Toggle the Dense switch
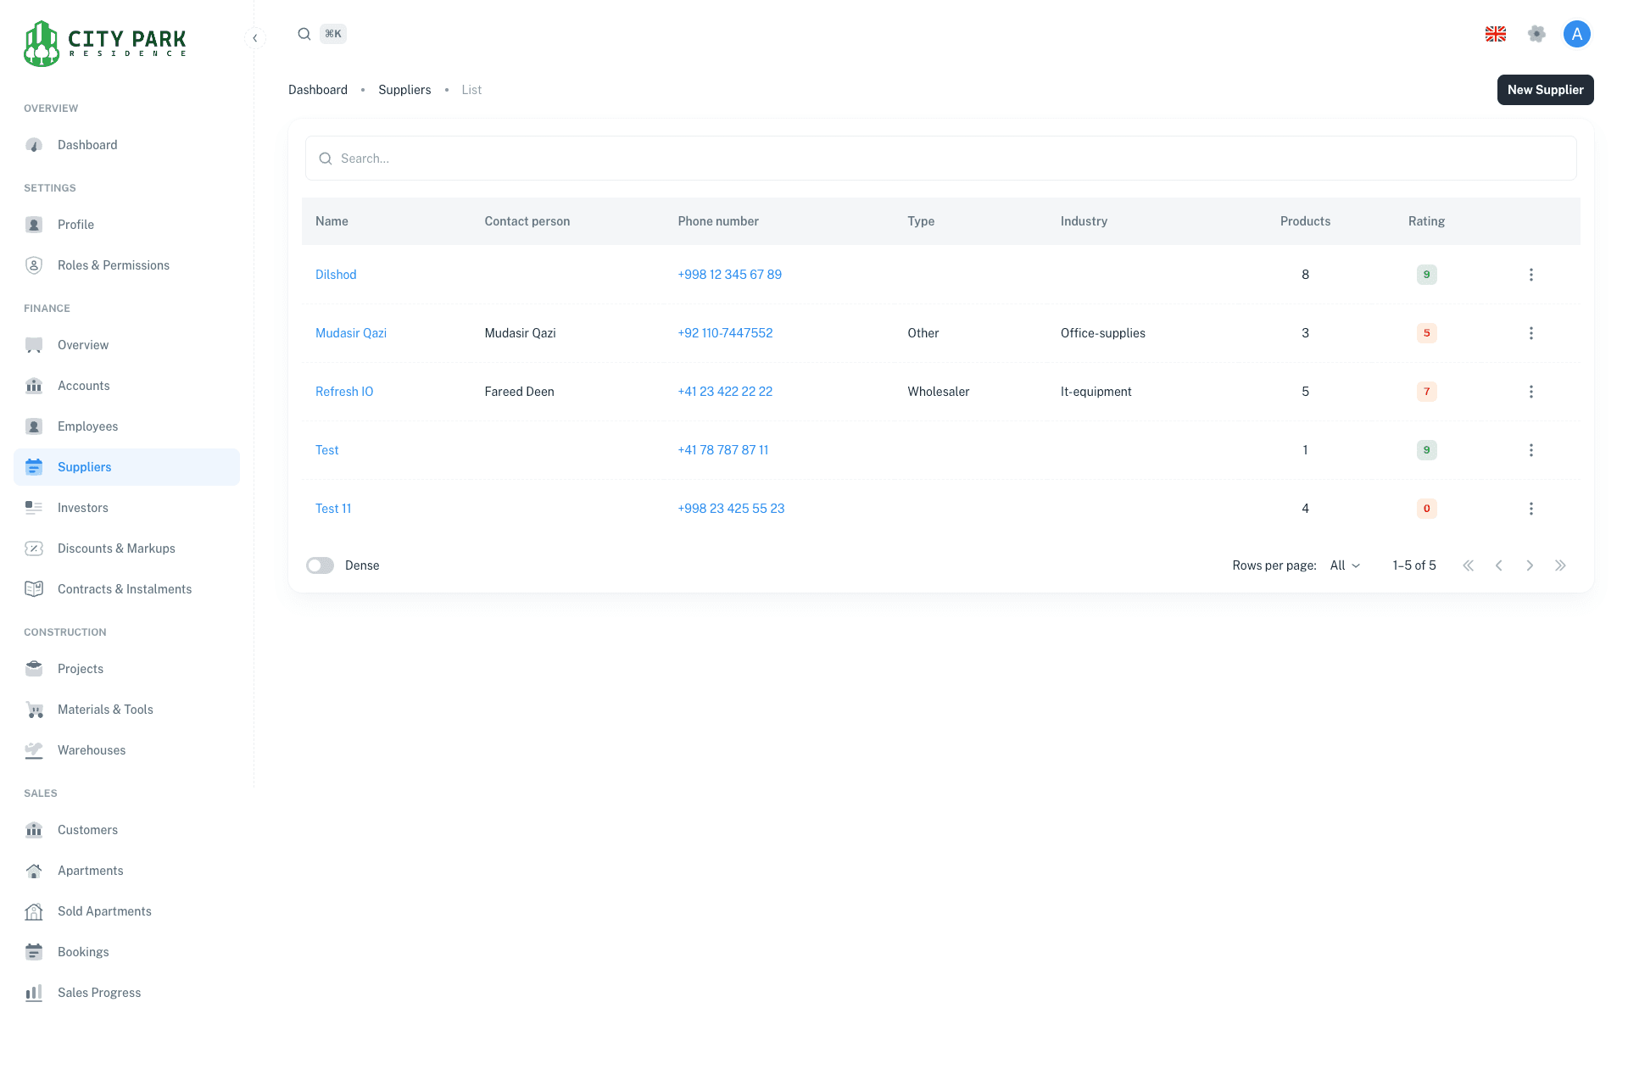Image resolution: width=1628 pixels, height=1069 pixels. 321,565
